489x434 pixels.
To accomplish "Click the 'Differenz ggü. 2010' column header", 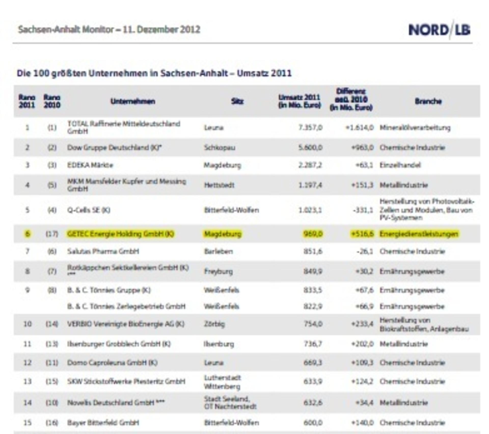I will click(x=351, y=100).
